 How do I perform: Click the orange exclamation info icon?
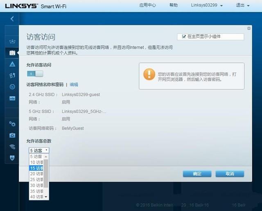coord(149,74)
